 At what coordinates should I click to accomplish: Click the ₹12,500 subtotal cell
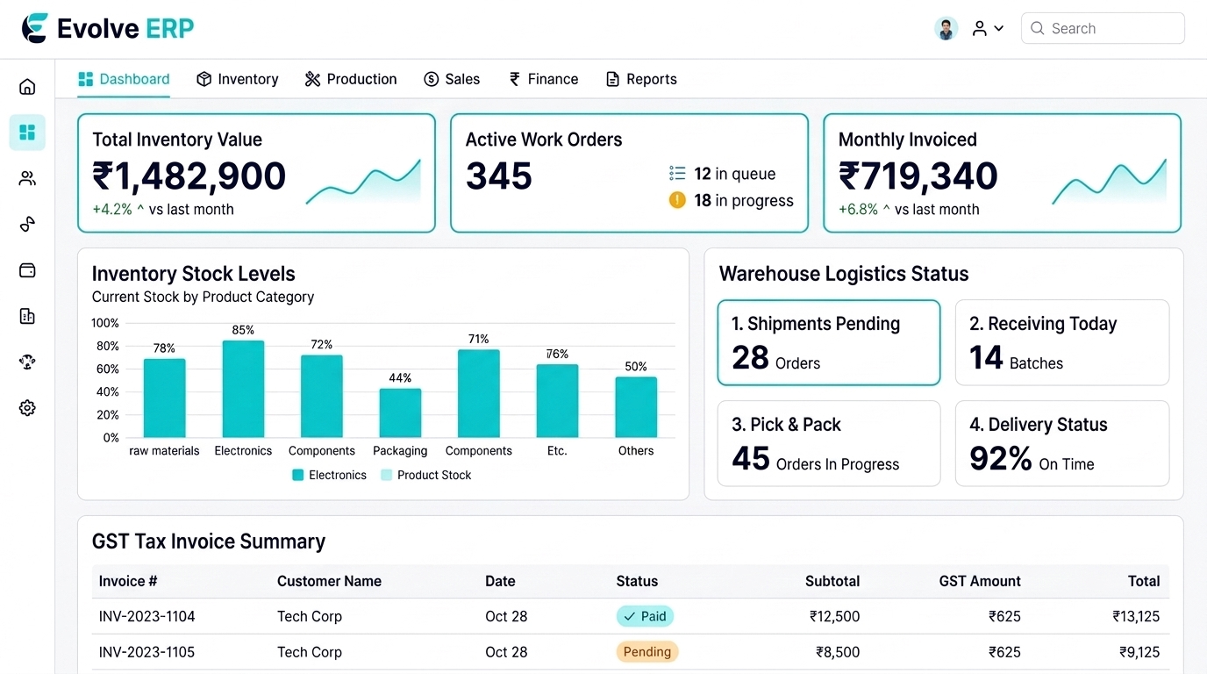[x=834, y=616]
